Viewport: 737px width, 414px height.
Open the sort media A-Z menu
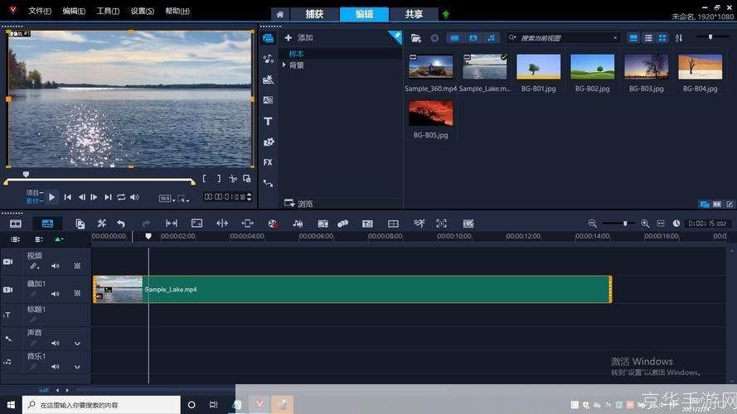[679, 38]
